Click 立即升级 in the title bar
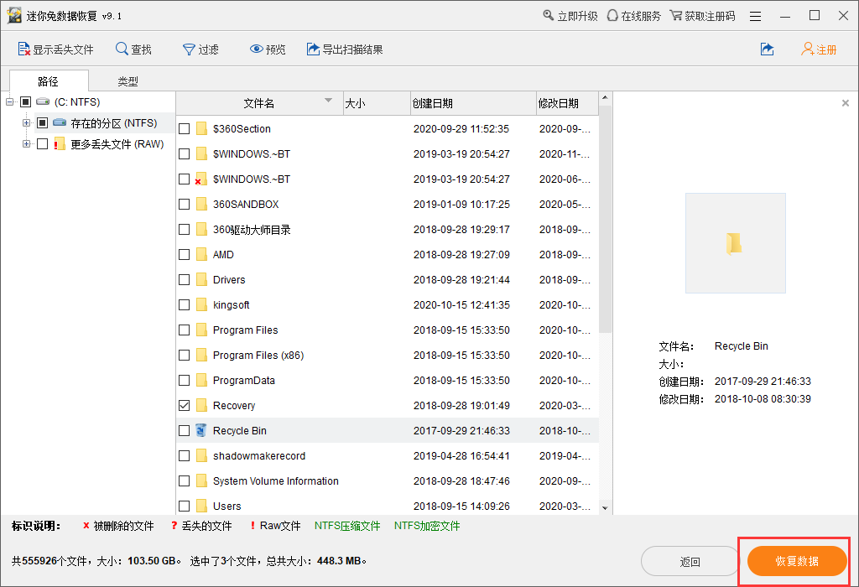859x587 pixels. [570, 16]
